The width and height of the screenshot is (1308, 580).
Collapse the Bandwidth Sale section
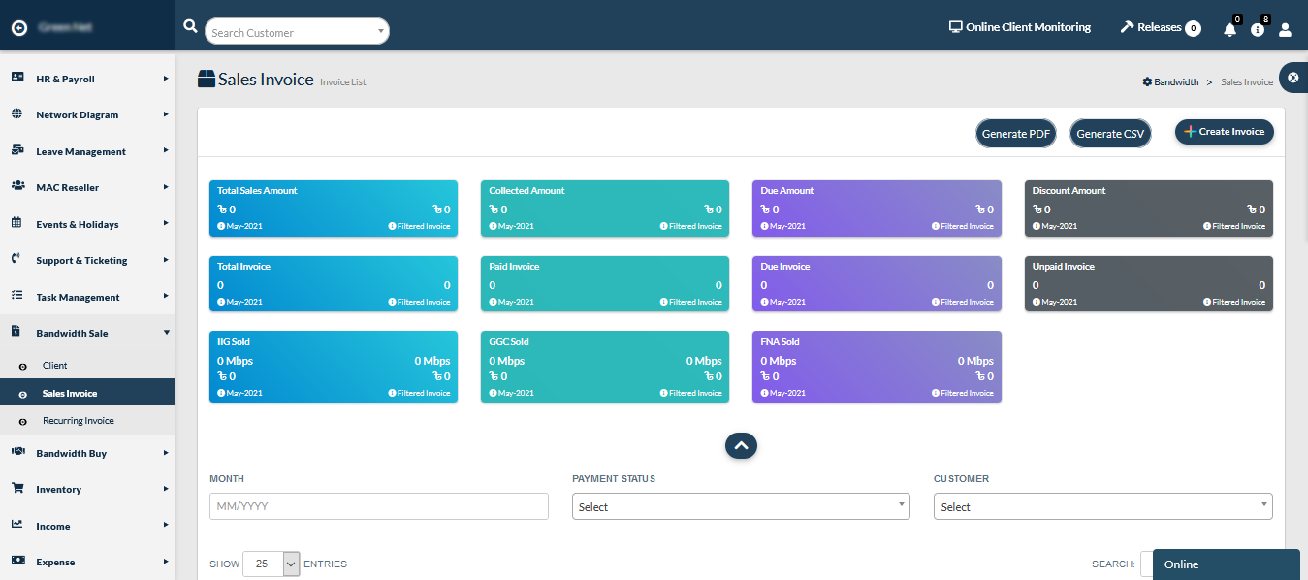[x=87, y=333]
